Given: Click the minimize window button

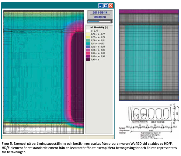Looking at the screenshot, I should tap(100, 5).
